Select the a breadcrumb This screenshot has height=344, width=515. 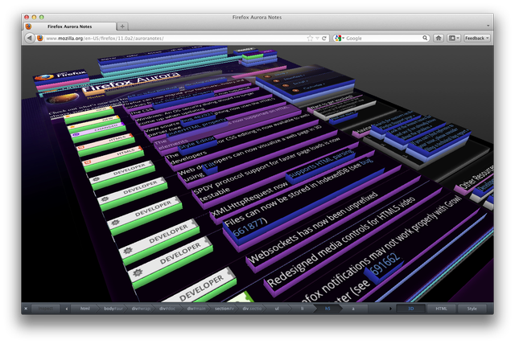click(353, 309)
